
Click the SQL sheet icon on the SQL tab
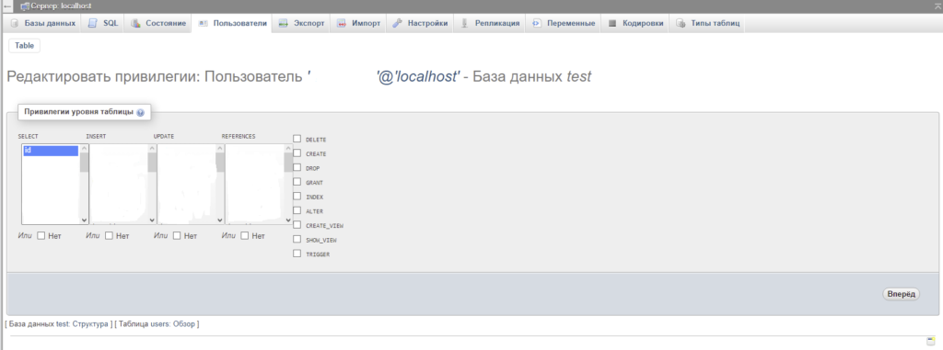pyautogui.click(x=92, y=23)
